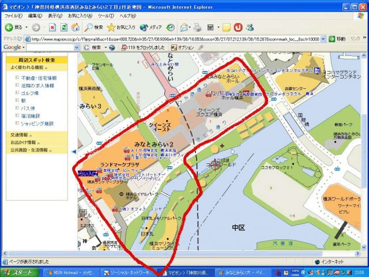Click the taskbar clock 23:55
Image resolution: width=369 pixels, height=277 pixels.
coord(360,273)
